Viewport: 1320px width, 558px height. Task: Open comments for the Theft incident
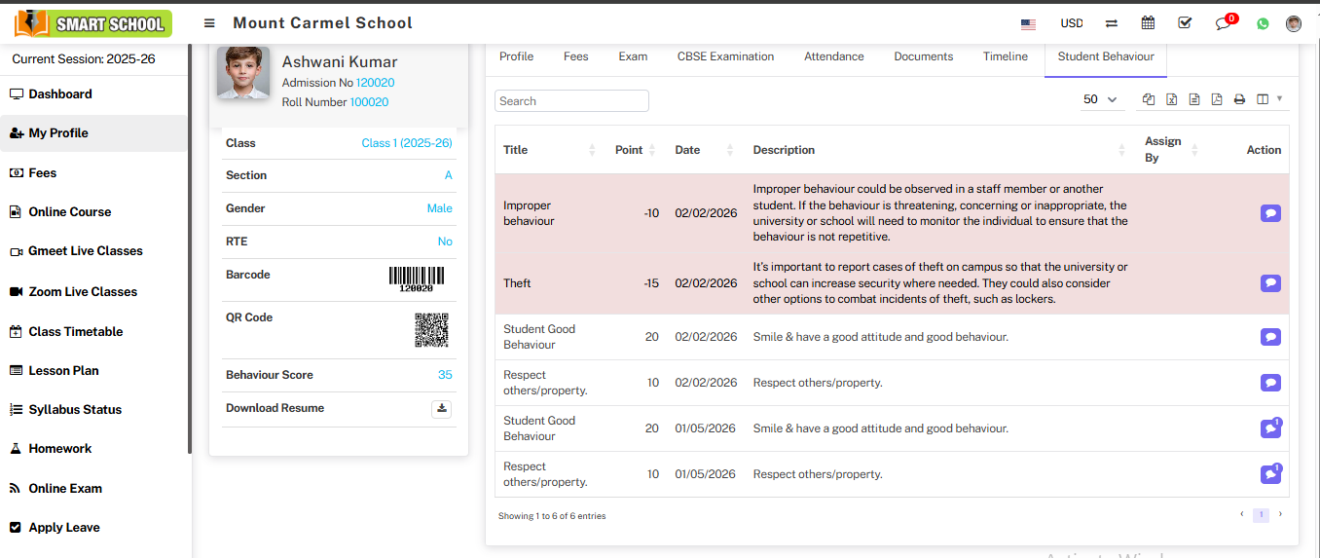coord(1269,283)
